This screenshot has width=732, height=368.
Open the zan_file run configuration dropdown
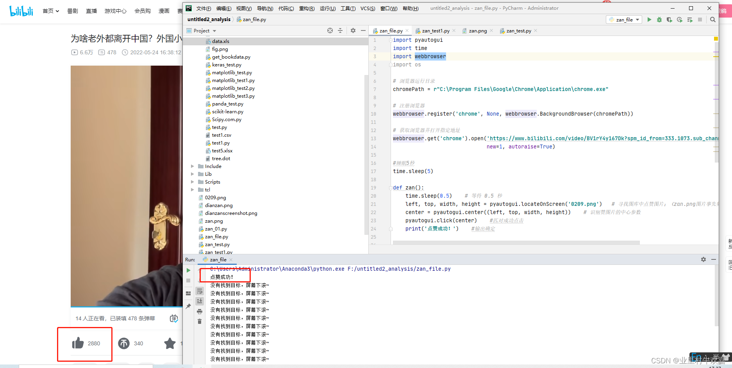624,20
